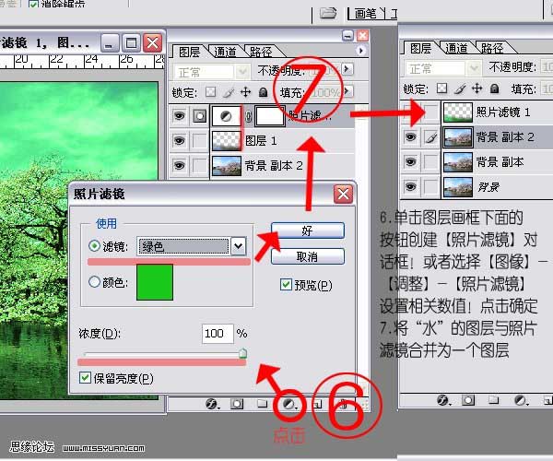The height and width of the screenshot is (461, 553).
Task: Click add layer mask icon in left layers panel
Action: (x=237, y=404)
